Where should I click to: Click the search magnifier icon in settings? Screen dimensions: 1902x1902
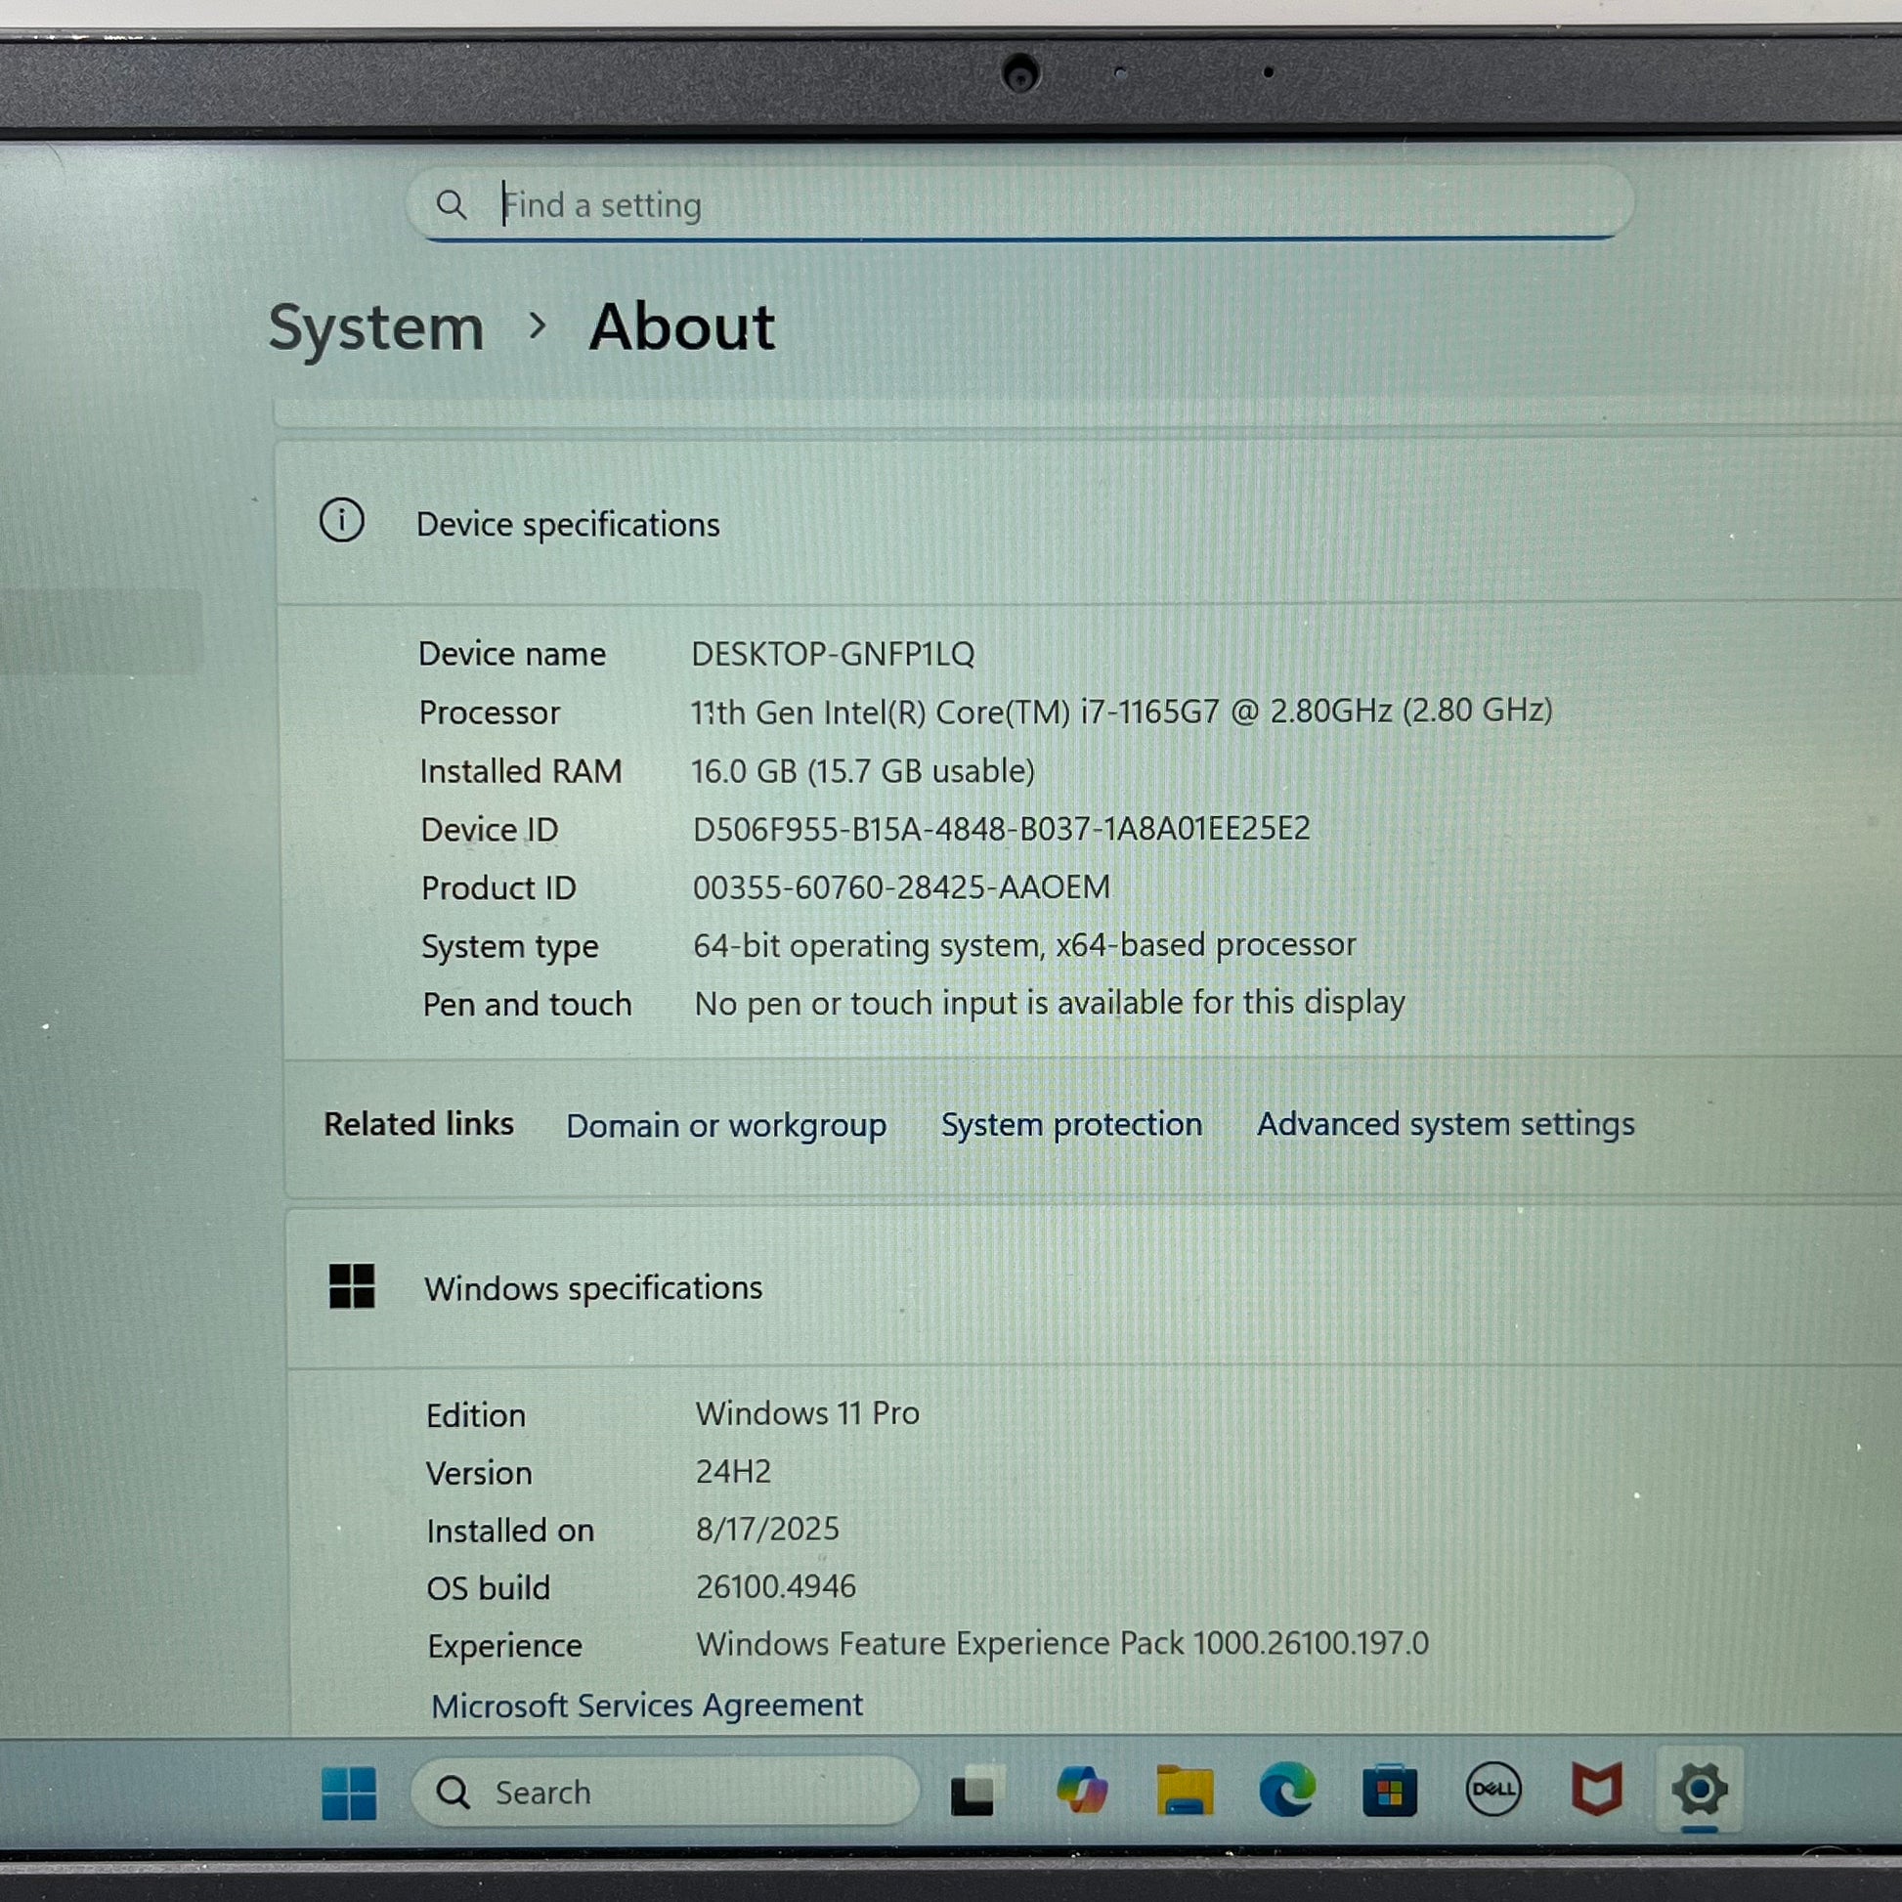(x=451, y=205)
